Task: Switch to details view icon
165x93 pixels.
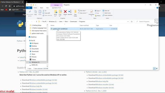Action: (x=154, y=68)
